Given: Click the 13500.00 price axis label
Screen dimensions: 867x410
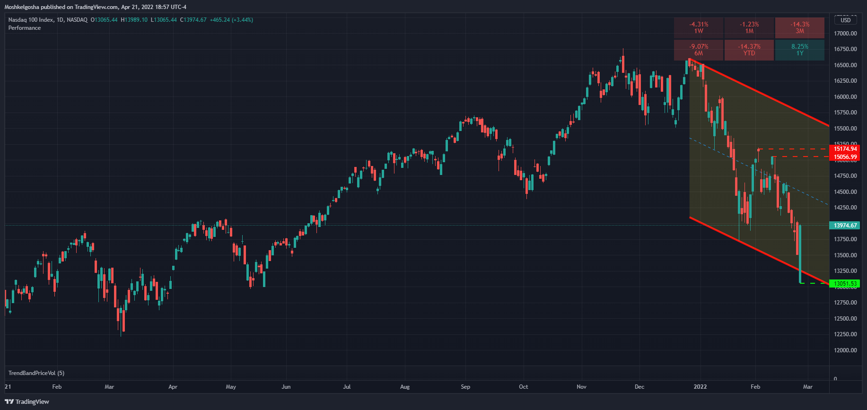Looking at the screenshot, I should point(845,255).
